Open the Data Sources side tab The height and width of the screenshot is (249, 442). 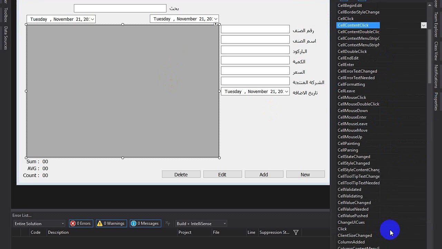pyautogui.click(x=6, y=38)
